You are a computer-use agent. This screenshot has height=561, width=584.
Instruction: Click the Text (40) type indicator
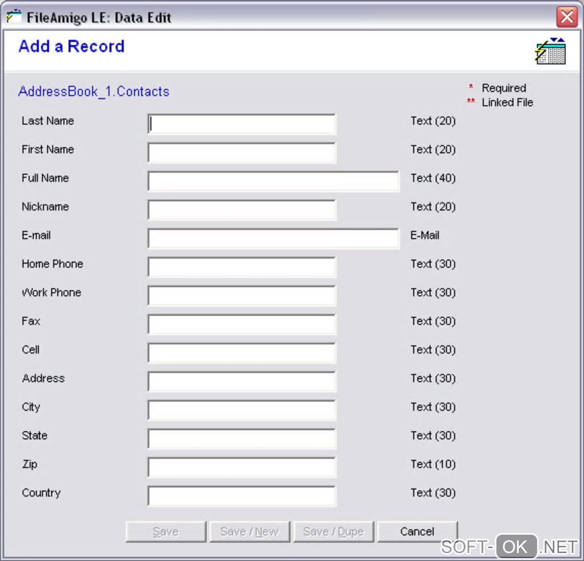click(x=433, y=178)
